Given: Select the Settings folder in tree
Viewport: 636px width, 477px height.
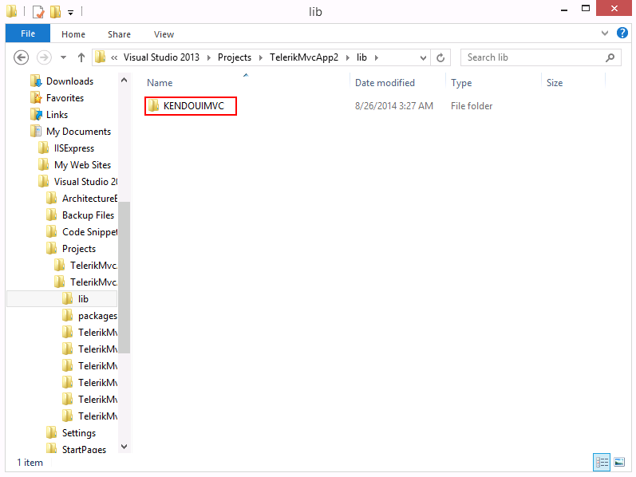Looking at the screenshot, I should pyautogui.click(x=79, y=433).
